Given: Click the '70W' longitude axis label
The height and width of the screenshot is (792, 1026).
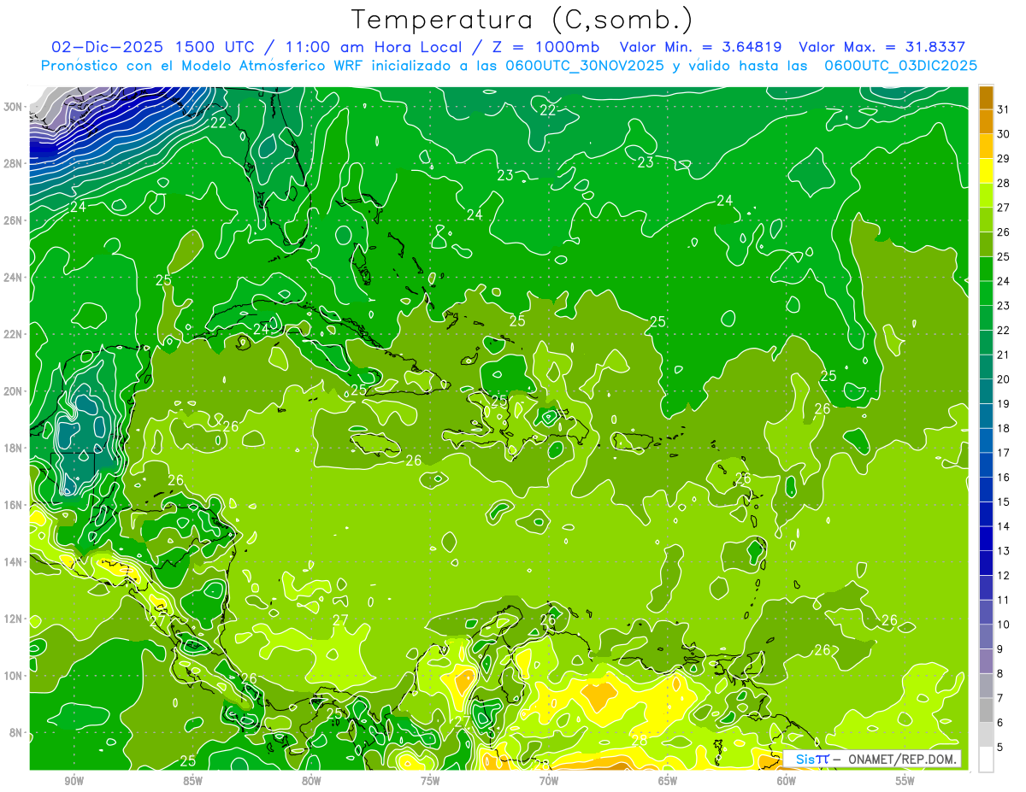Looking at the screenshot, I should coord(549,781).
